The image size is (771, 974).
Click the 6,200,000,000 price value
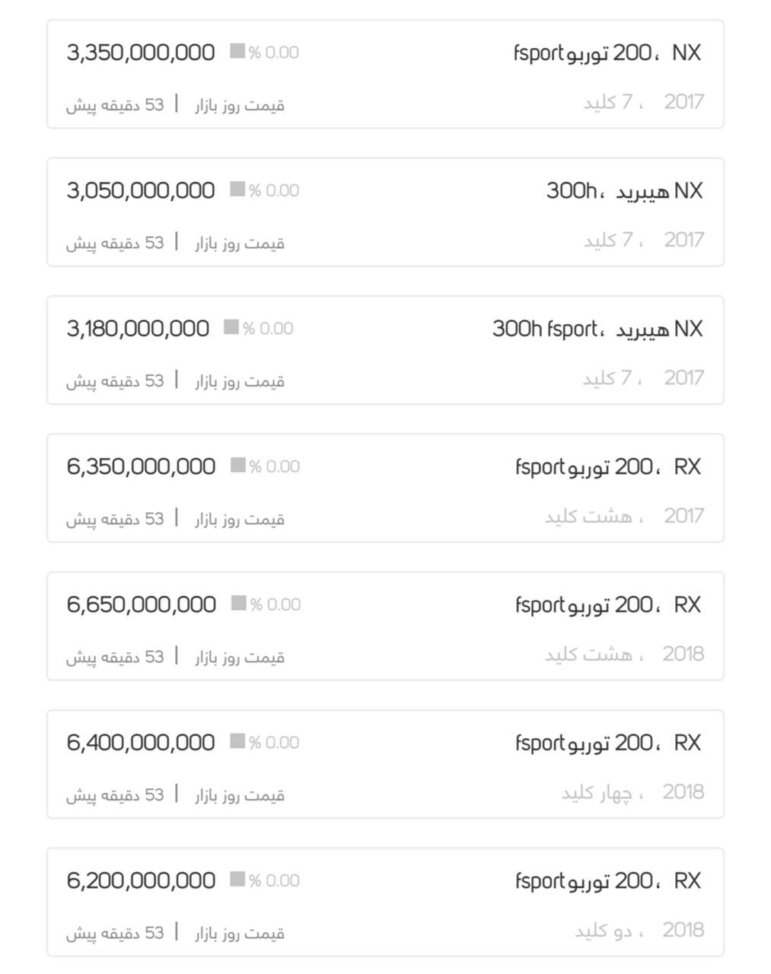coord(141,880)
